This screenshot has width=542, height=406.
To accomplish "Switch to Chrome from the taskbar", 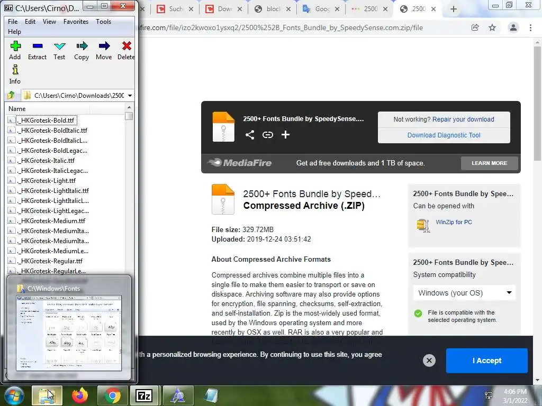I will 112,395.
